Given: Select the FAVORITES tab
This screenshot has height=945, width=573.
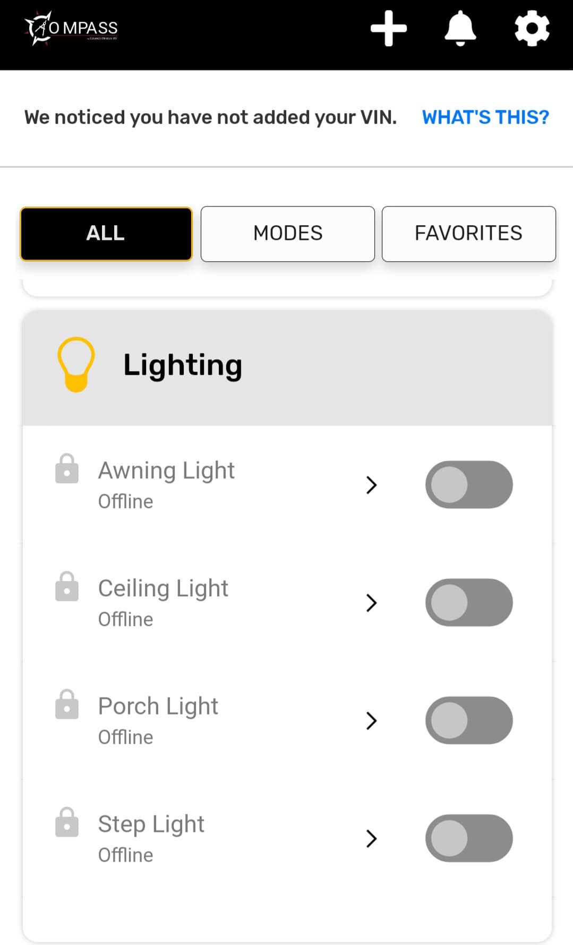Looking at the screenshot, I should pyautogui.click(x=468, y=234).
